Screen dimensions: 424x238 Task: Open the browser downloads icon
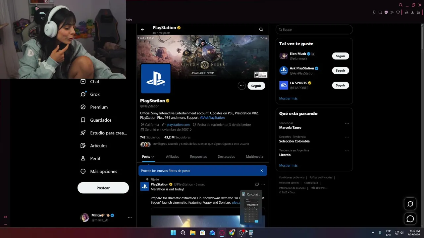(x=412, y=12)
